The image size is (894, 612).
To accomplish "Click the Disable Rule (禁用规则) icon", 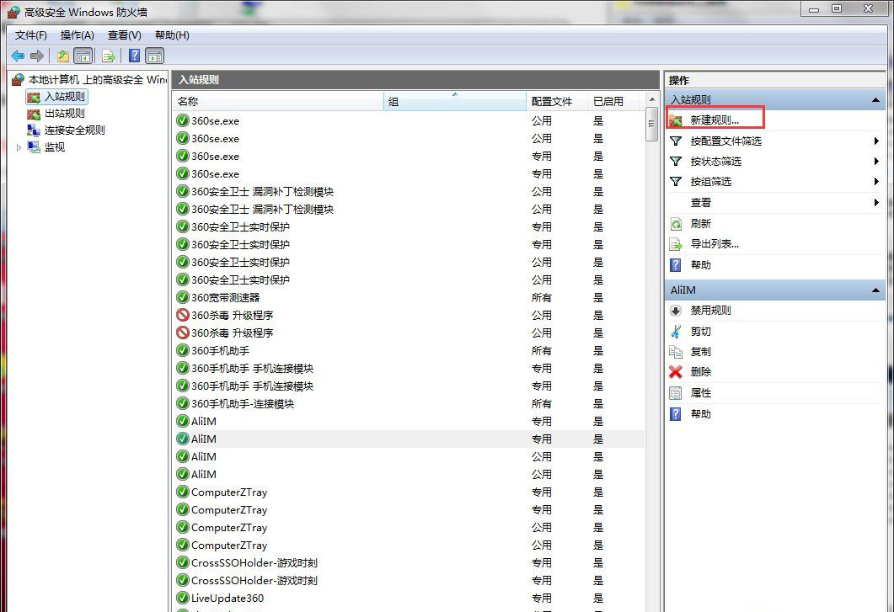I will [676, 311].
